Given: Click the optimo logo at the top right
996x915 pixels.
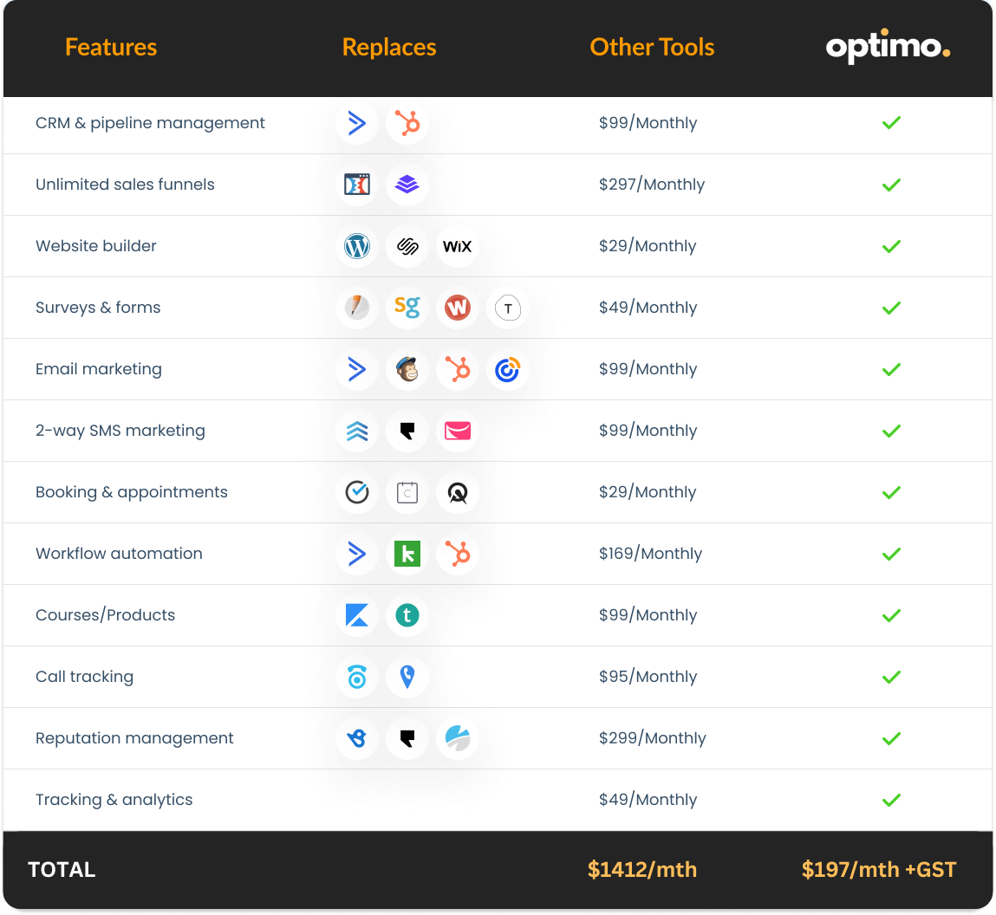Looking at the screenshot, I should click(x=887, y=49).
